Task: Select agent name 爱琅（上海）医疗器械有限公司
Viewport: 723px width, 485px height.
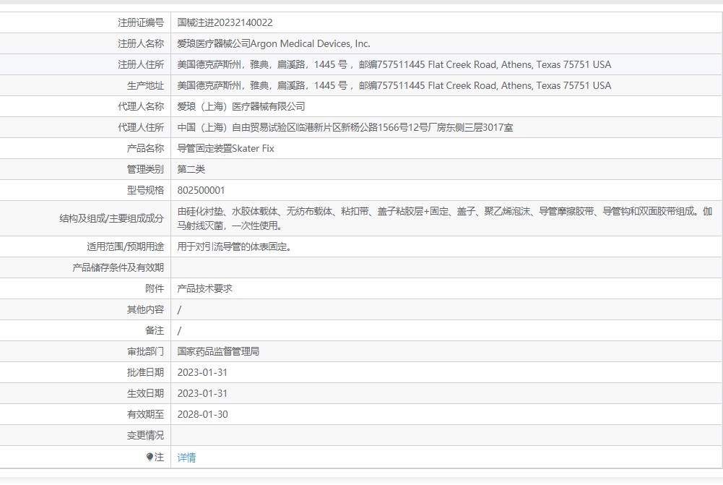Action: [241, 106]
